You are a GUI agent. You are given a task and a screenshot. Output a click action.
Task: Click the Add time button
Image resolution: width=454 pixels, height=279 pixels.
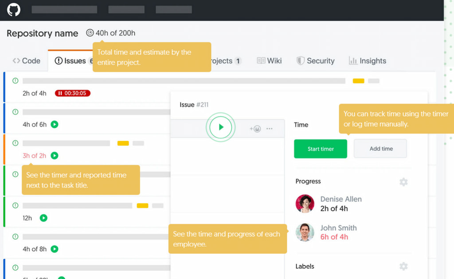(x=380, y=149)
